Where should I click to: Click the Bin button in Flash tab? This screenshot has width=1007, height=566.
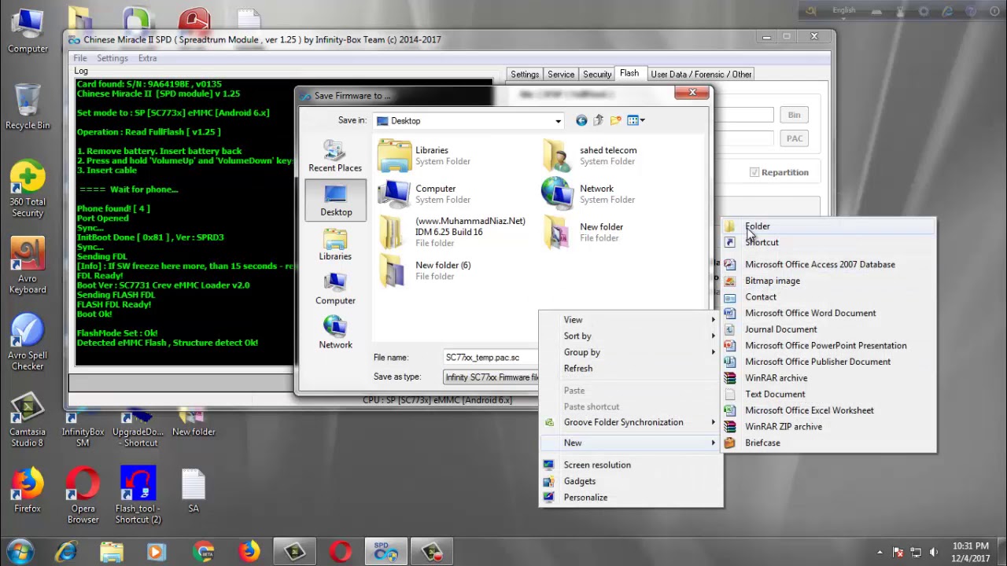click(795, 115)
